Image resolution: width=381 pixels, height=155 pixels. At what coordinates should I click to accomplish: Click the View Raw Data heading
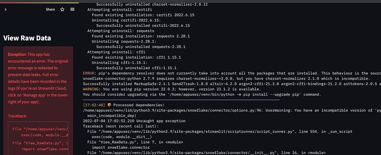pos(27,38)
